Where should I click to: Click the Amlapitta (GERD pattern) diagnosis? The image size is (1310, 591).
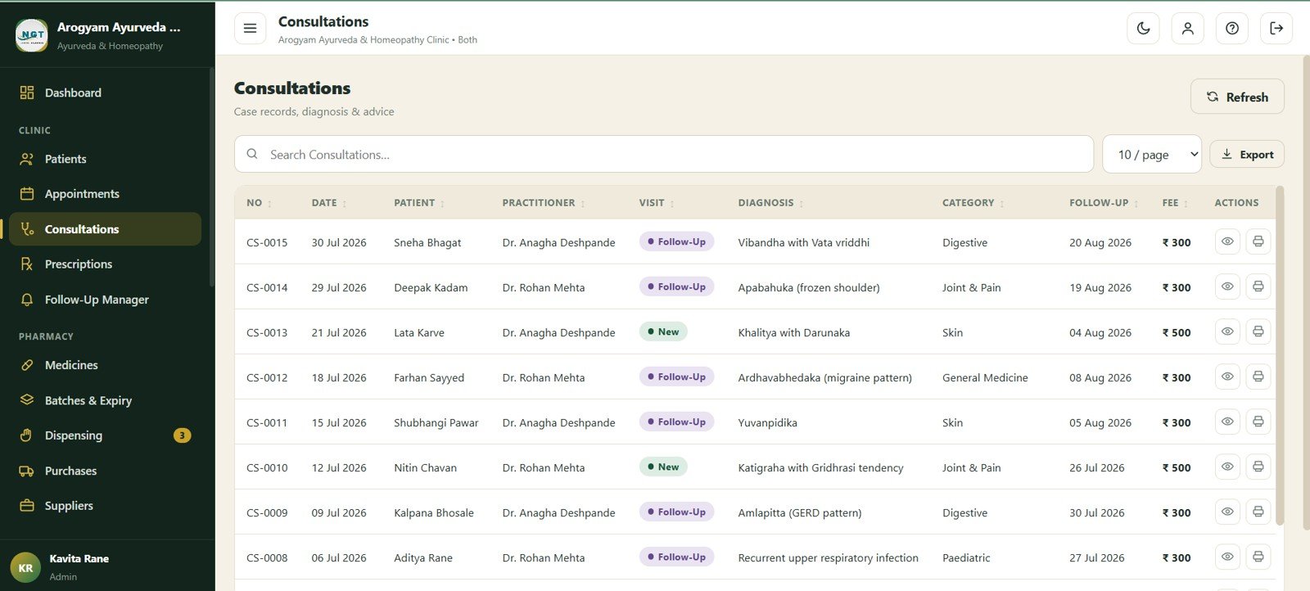click(x=799, y=512)
